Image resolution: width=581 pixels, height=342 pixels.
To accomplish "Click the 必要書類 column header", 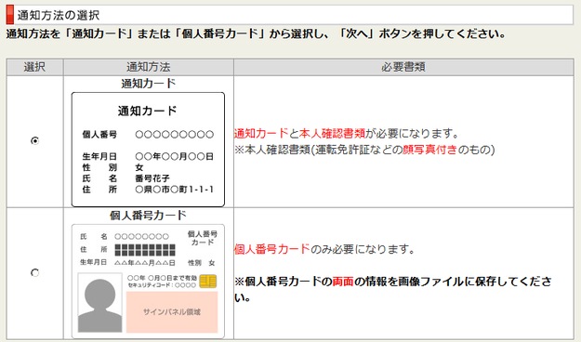I will point(403,67).
